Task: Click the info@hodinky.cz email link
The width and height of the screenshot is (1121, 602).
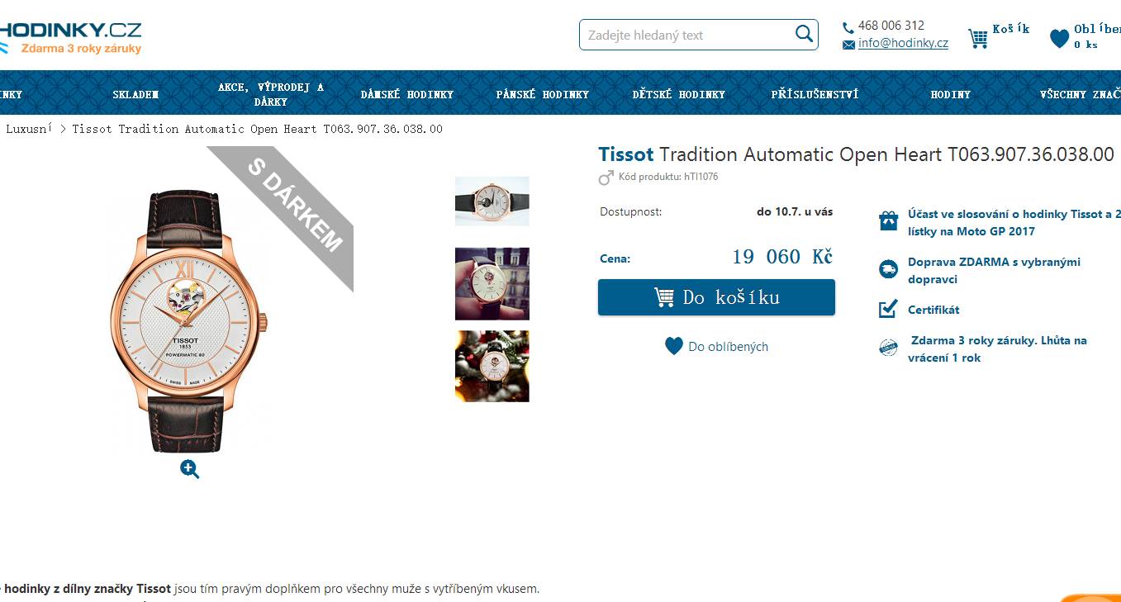Action: [x=903, y=43]
